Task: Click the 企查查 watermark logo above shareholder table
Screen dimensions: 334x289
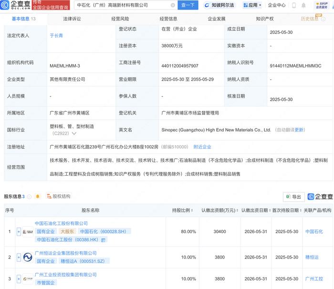Action: point(320,196)
